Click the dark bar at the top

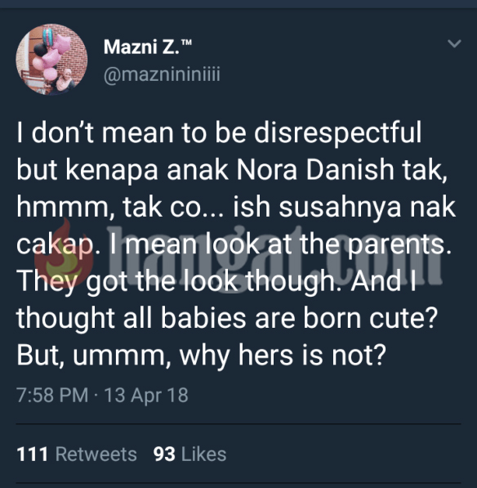coord(238,4)
